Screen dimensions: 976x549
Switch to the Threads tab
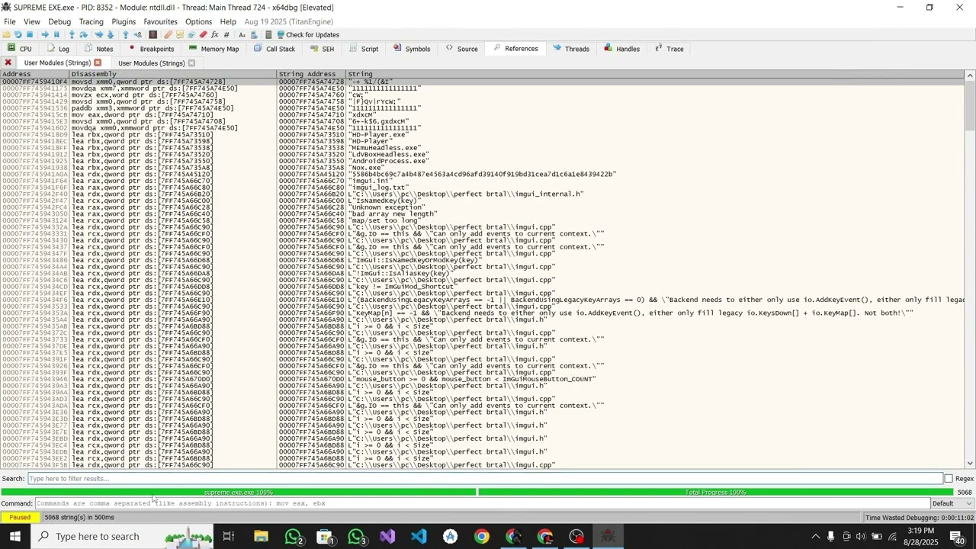pyautogui.click(x=571, y=49)
